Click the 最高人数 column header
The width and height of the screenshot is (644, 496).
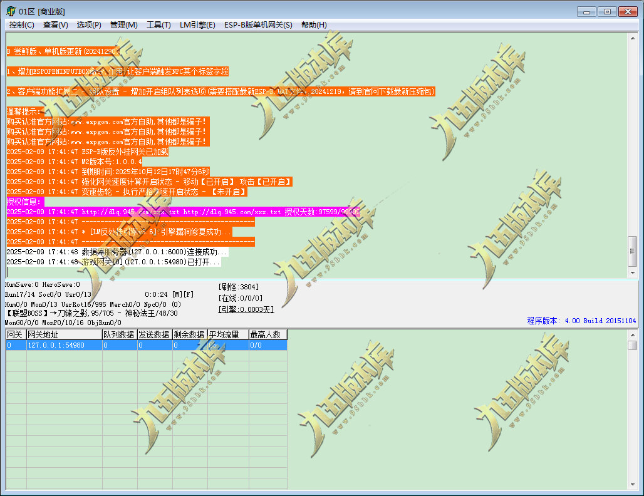267,334
